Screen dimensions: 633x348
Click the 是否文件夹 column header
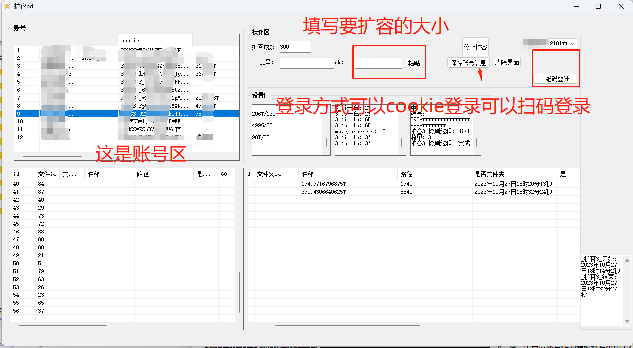click(490, 174)
